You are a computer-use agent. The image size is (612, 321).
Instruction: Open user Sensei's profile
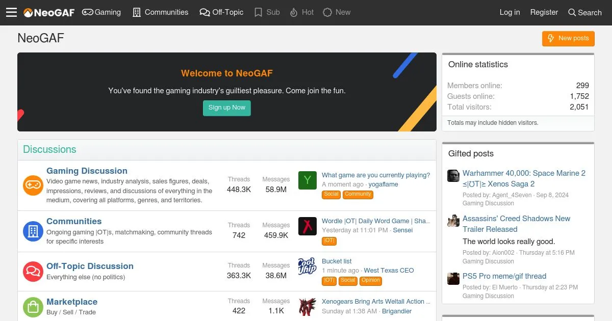403,230
